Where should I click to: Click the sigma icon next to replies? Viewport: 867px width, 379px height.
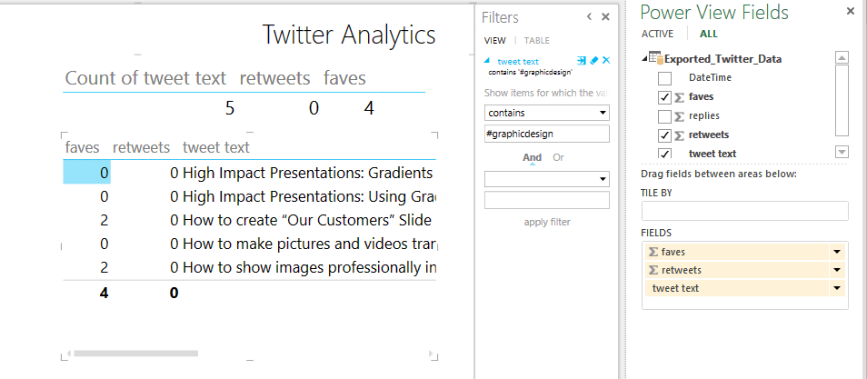pos(678,116)
